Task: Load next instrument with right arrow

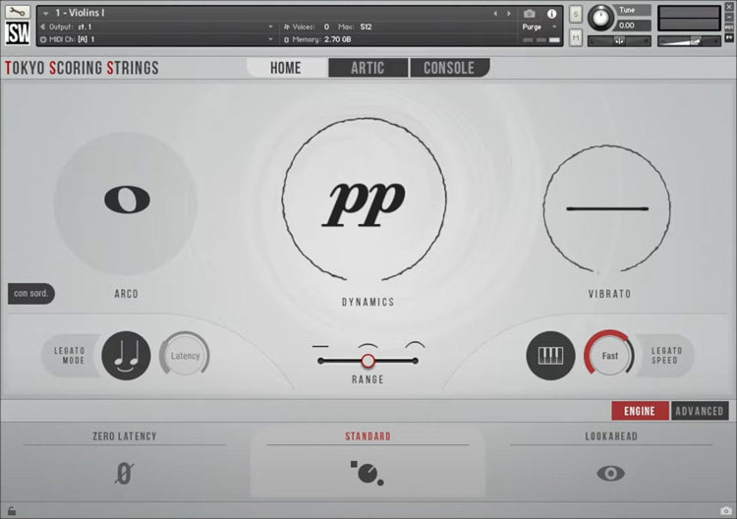Action: click(x=509, y=14)
